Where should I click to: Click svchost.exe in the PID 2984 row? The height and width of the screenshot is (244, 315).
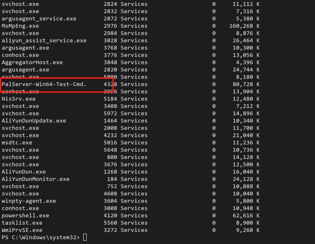[20, 33]
